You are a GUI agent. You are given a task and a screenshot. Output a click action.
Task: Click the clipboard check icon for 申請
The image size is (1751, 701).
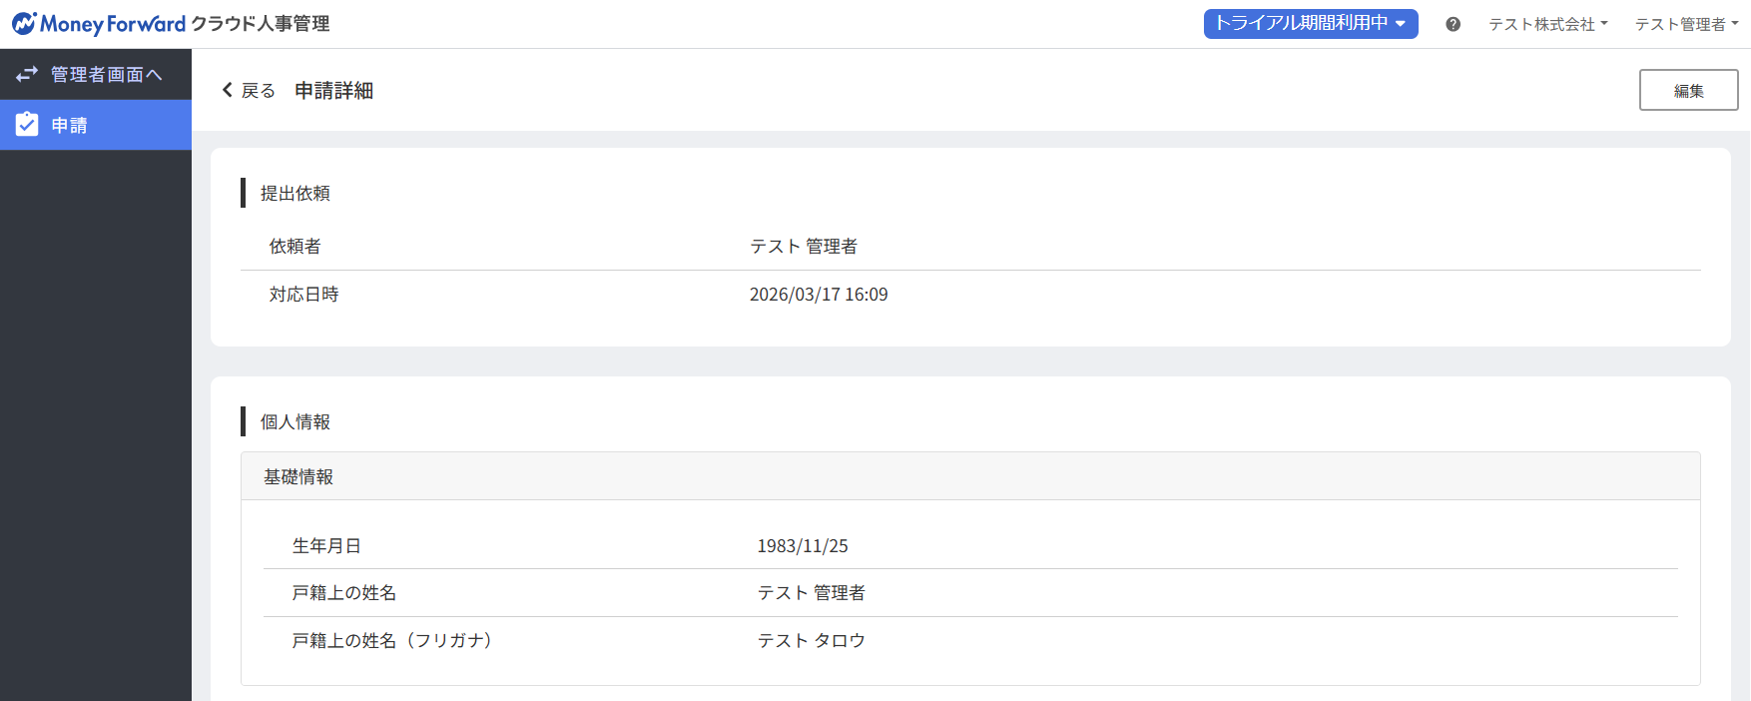click(27, 125)
